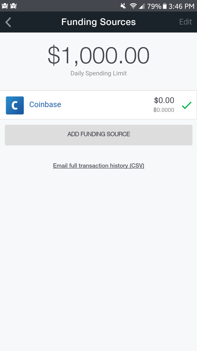Screen dimensions: 197x351
Task: Tap the Coinbase bitcoin balance ฿0.0000
Action: tap(164, 110)
